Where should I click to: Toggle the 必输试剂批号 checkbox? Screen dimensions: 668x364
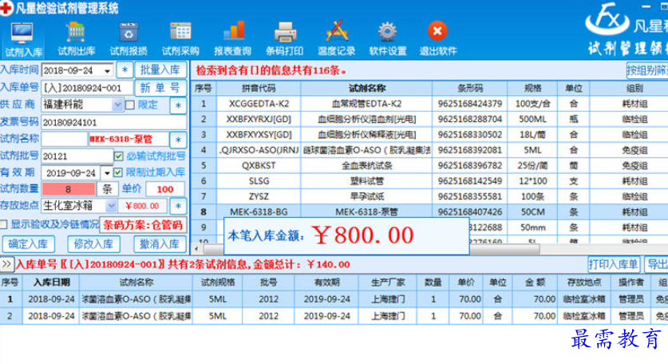(x=118, y=156)
